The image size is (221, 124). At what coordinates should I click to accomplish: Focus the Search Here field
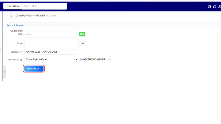point(44,6)
